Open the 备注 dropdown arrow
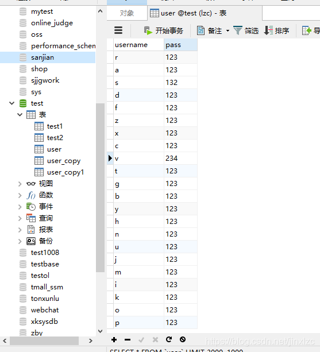Image resolution: width=320 pixels, height=352 pixels. 228,30
